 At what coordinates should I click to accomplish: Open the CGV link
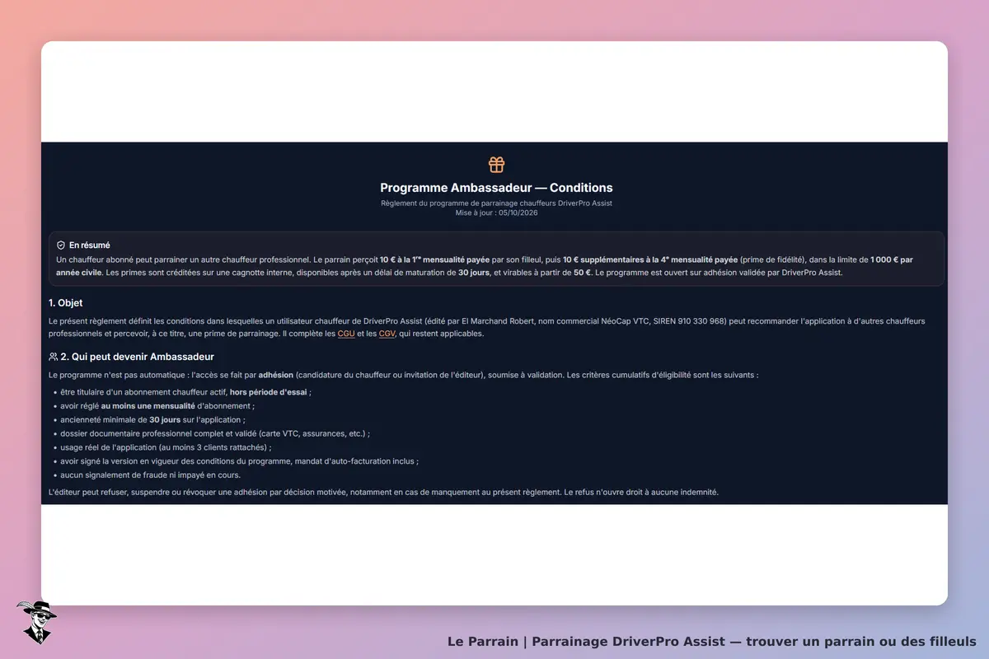[387, 334]
